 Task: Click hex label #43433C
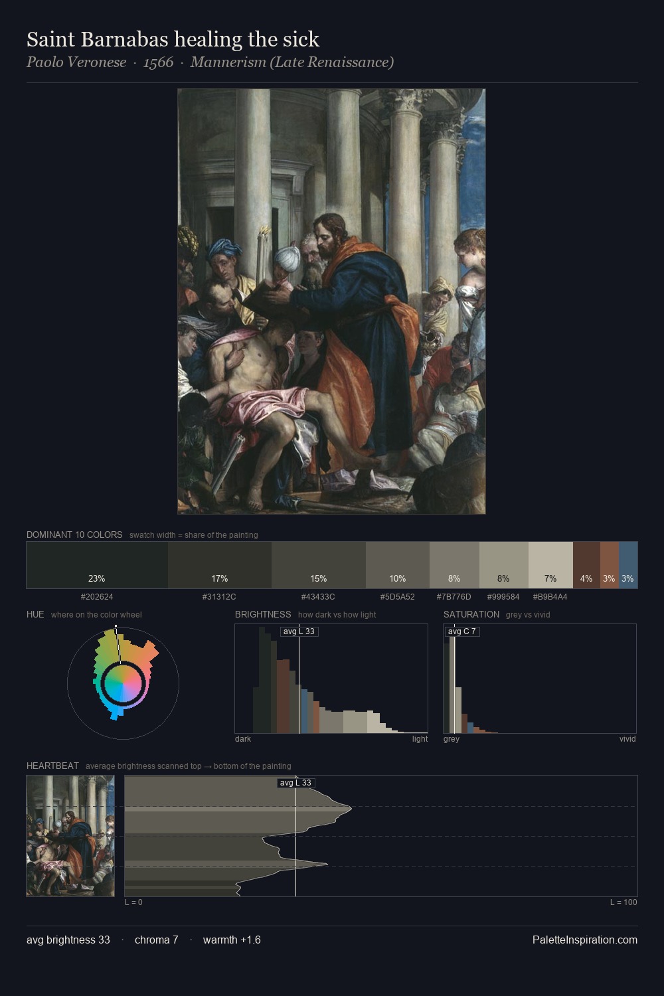tap(318, 597)
